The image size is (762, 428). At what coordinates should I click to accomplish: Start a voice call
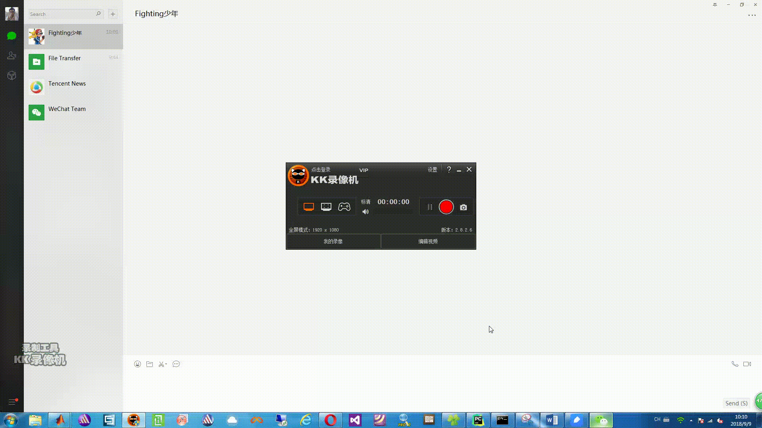(735, 364)
